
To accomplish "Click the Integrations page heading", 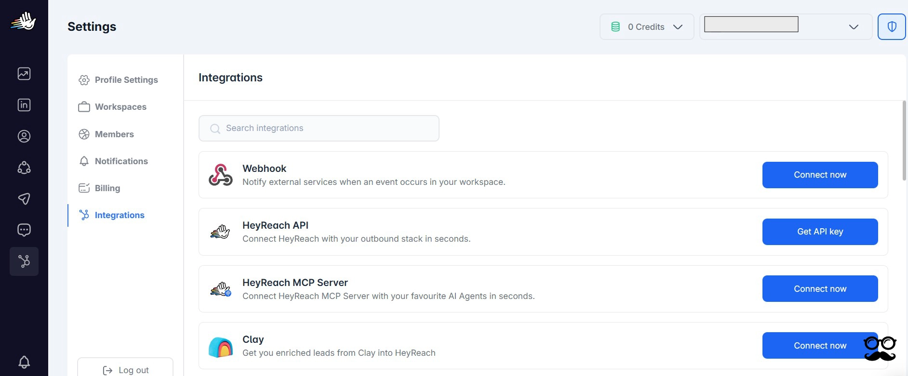I will (230, 78).
